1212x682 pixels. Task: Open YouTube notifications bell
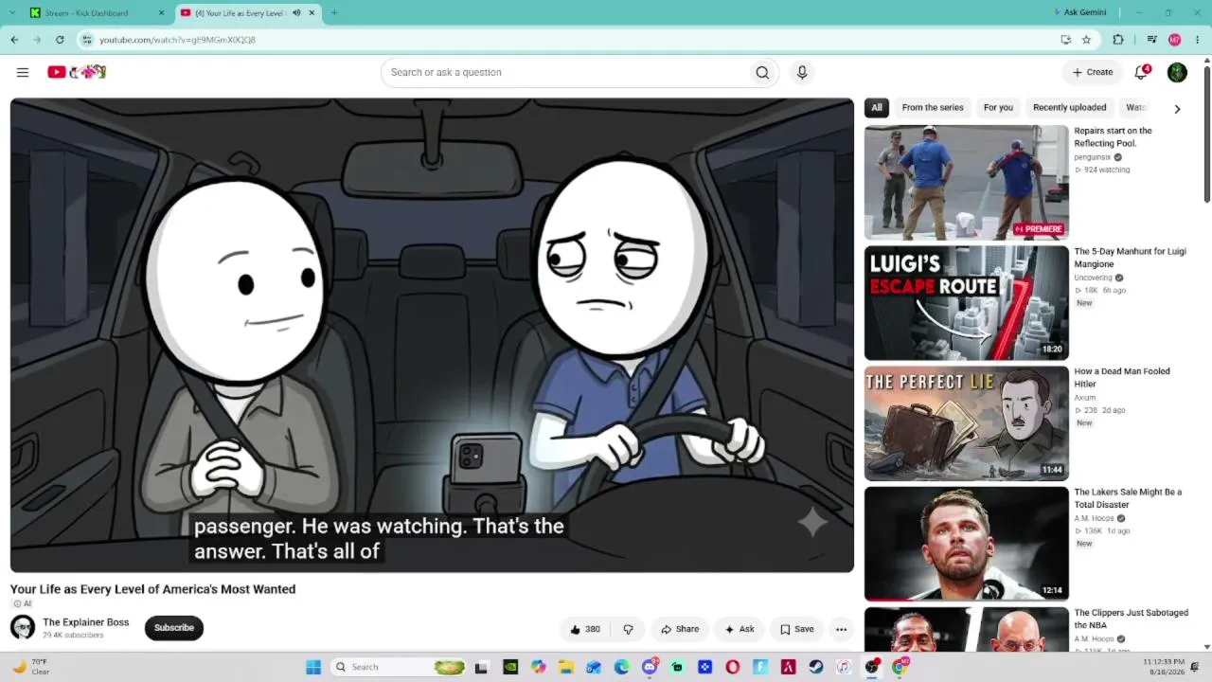(x=1142, y=72)
